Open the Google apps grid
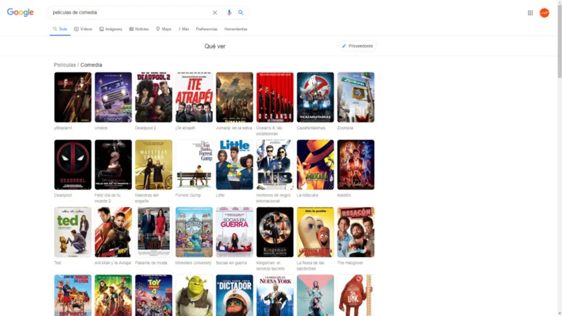Viewport: 562px width, 316px height. 530,13
